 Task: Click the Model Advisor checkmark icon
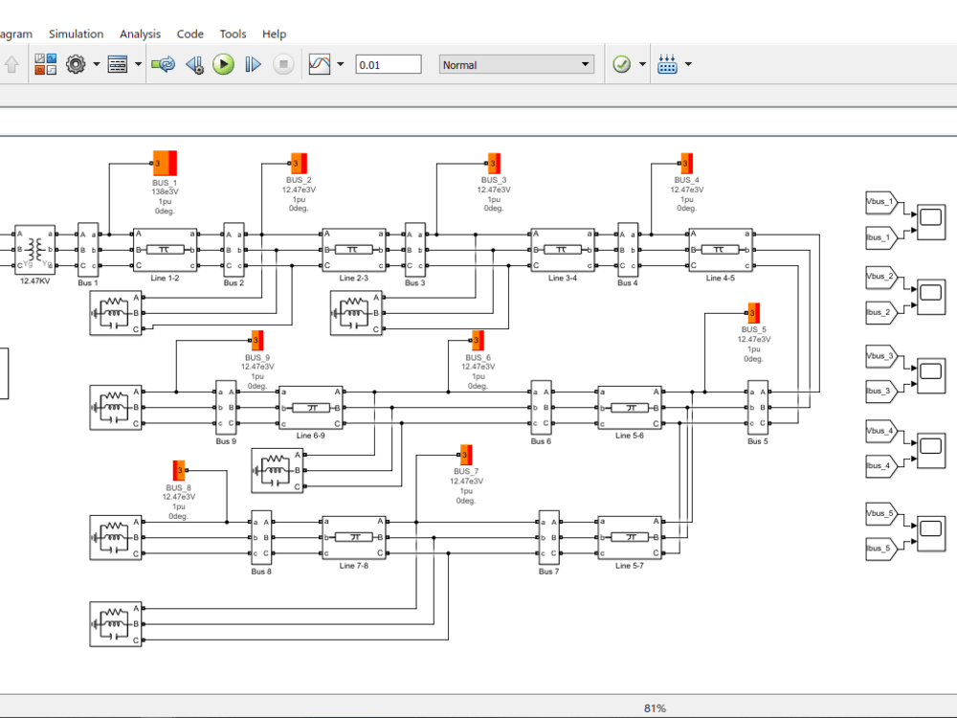pos(621,64)
